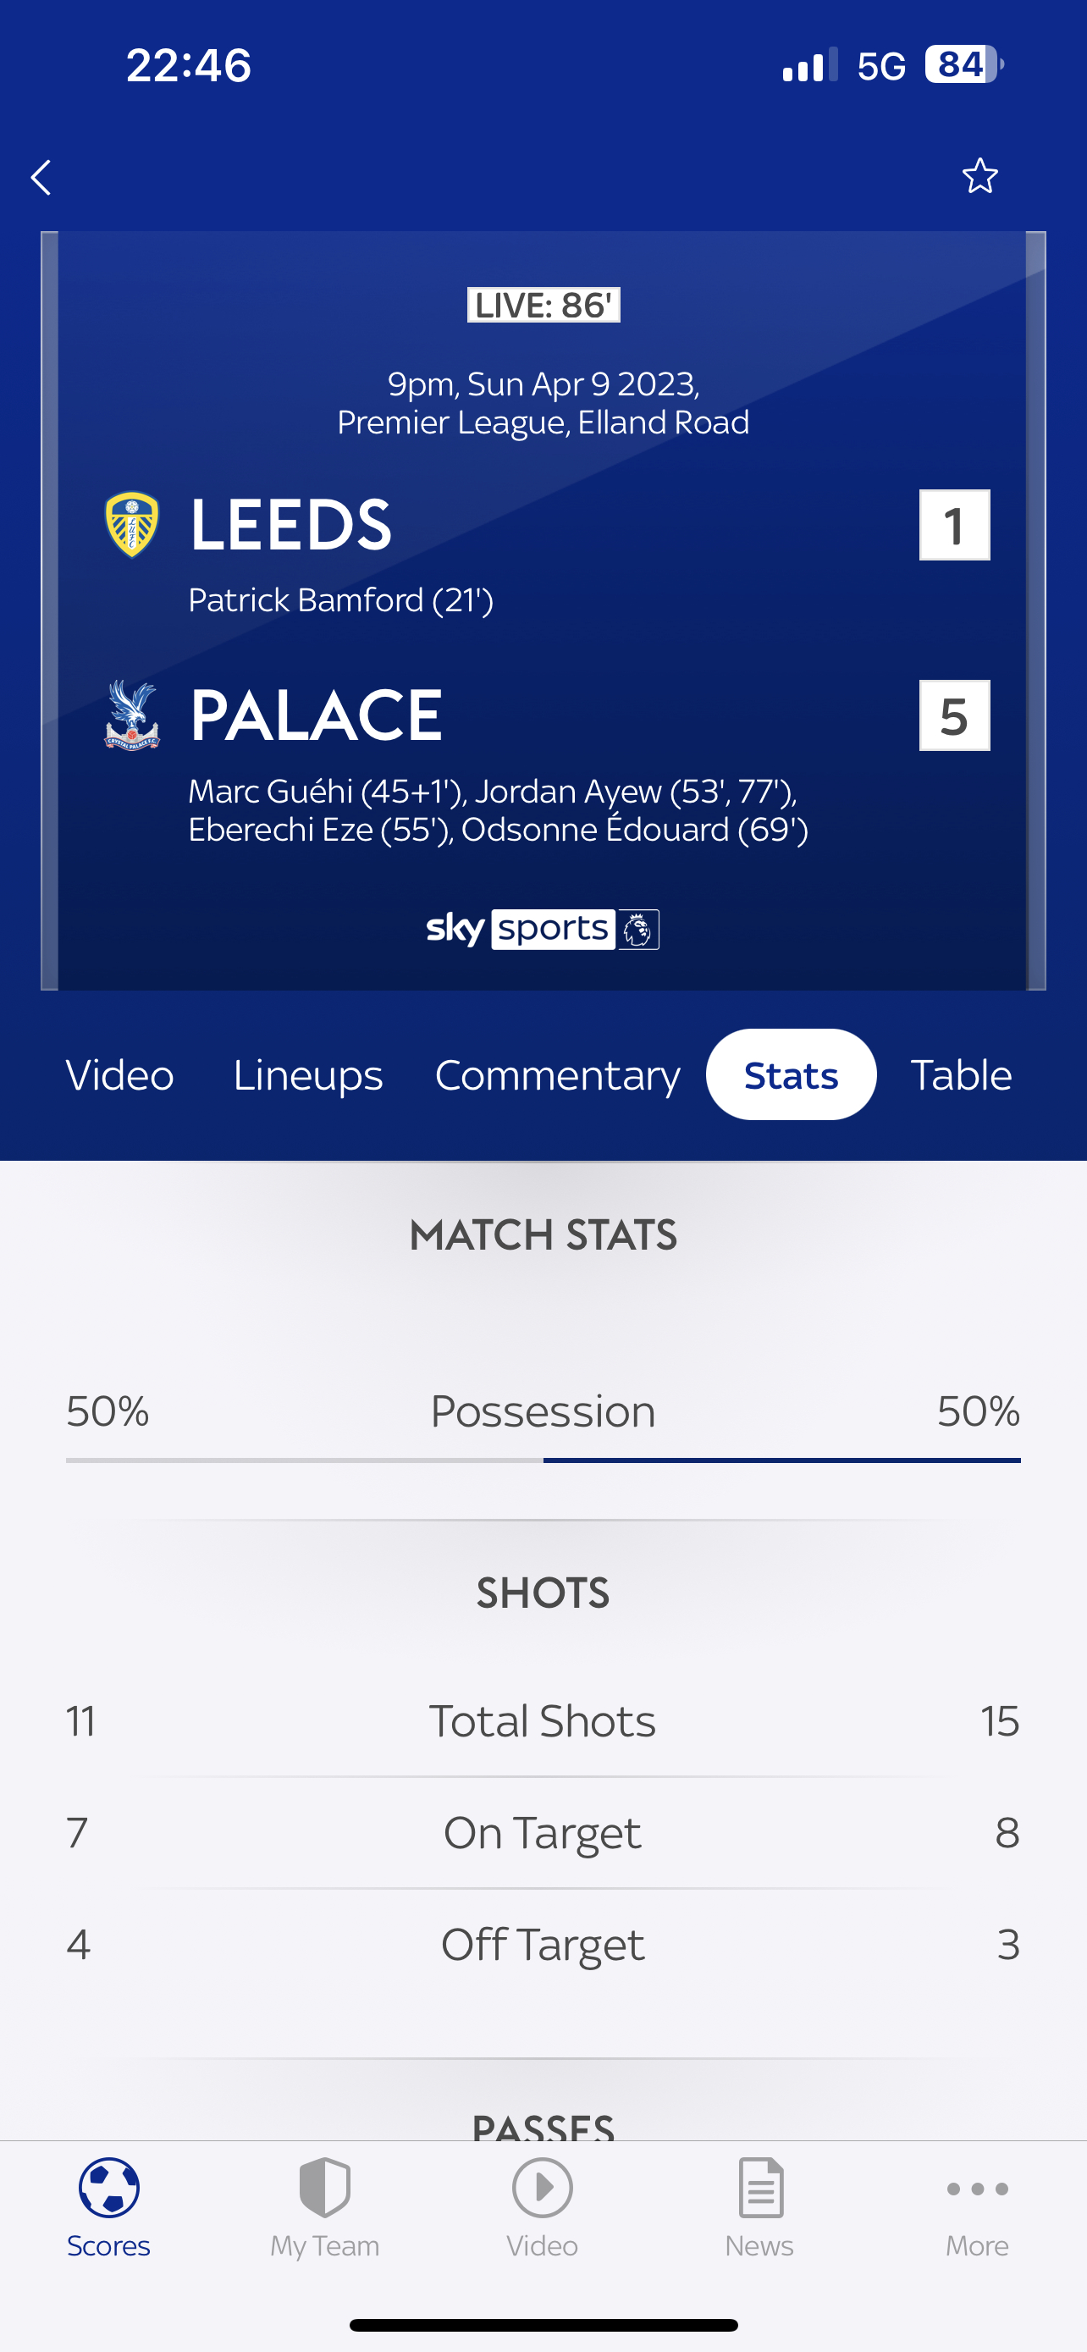
Task: Favourite this match with the star icon
Action: [x=979, y=176]
